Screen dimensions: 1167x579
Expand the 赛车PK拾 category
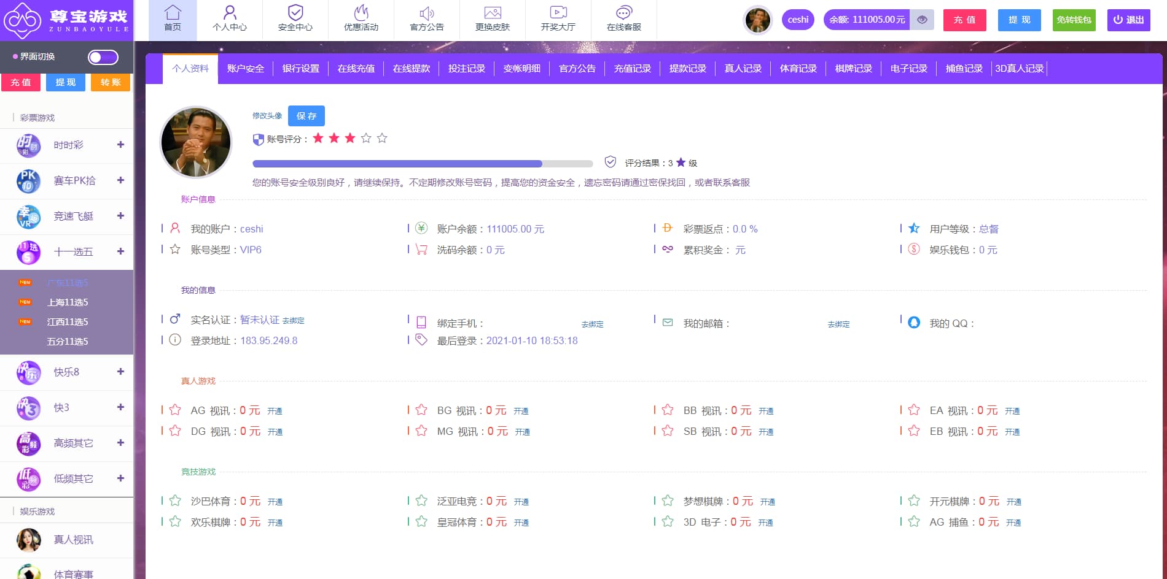120,180
